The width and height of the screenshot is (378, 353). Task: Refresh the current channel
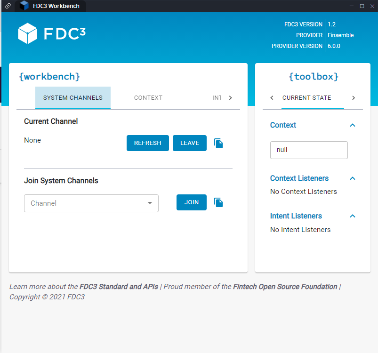point(148,143)
